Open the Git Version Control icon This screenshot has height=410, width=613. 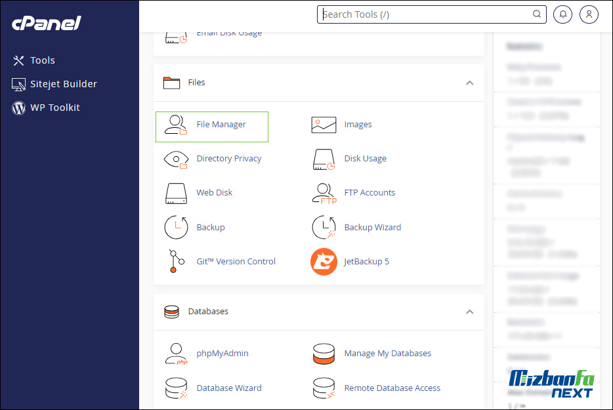click(176, 261)
